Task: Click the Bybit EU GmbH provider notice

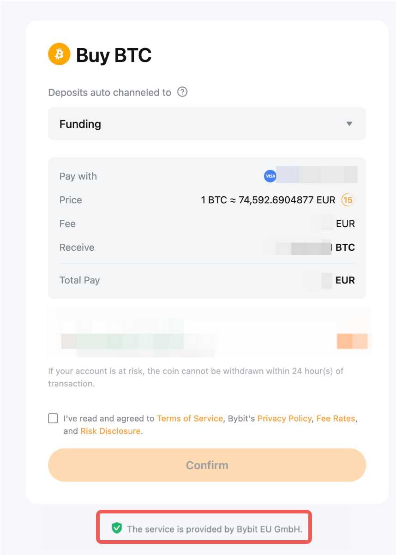Action: (x=215, y=529)
